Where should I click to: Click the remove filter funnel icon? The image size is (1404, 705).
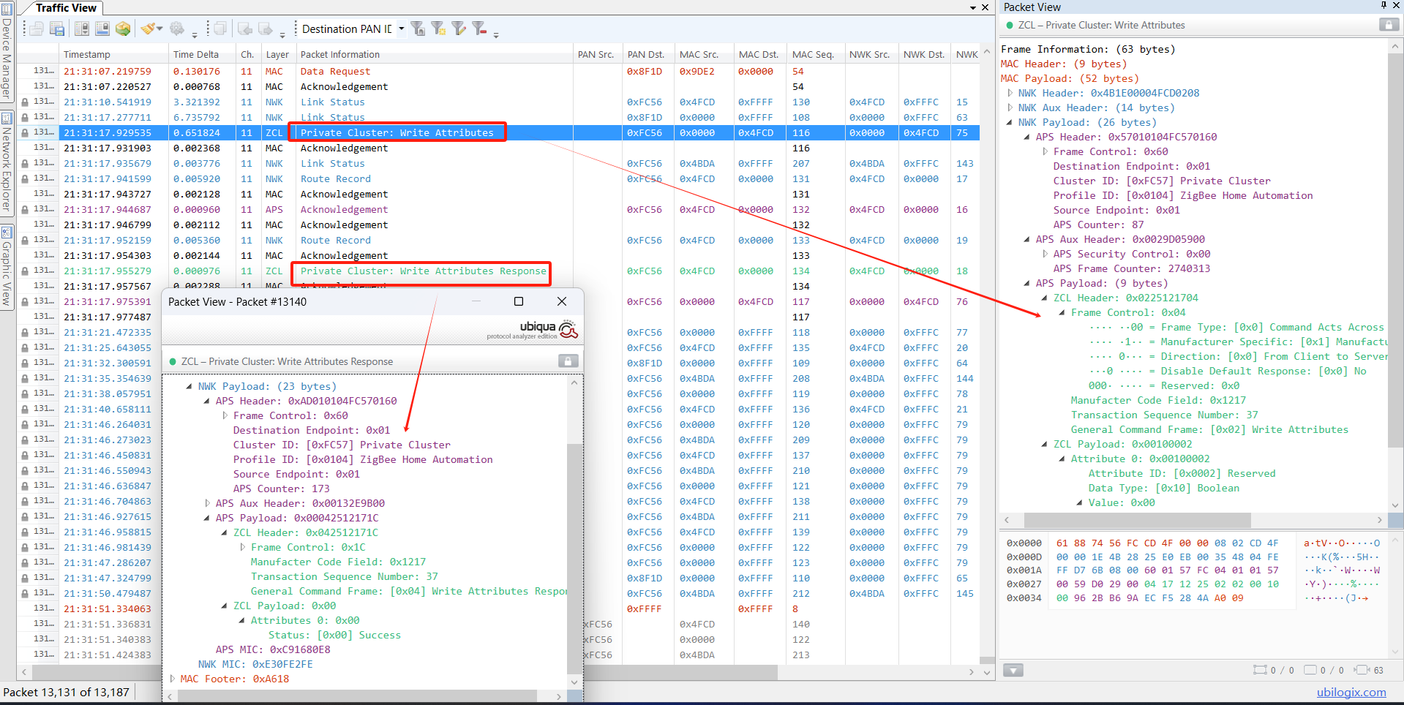coord(479,29)
